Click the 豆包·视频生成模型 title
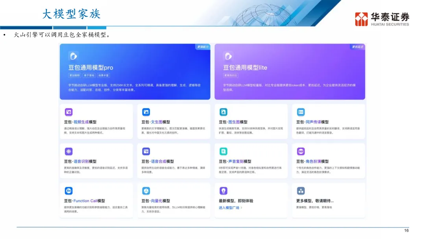The height and width of the screenshot is (239, 425). [x=80, y=122]
